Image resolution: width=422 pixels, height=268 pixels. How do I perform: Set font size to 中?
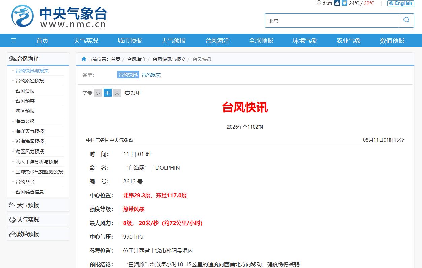point(108,93)
